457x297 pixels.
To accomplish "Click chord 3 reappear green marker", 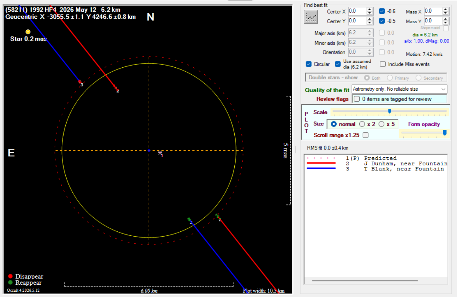I will tap(189, 219).
